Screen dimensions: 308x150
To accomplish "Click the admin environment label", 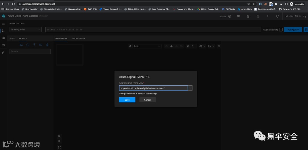I will (222, 16).
